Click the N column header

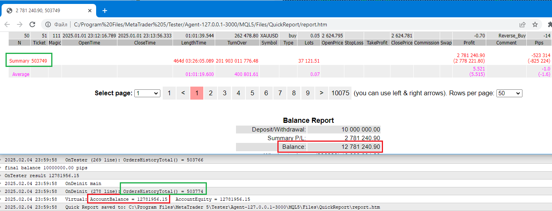coord(19,43)
